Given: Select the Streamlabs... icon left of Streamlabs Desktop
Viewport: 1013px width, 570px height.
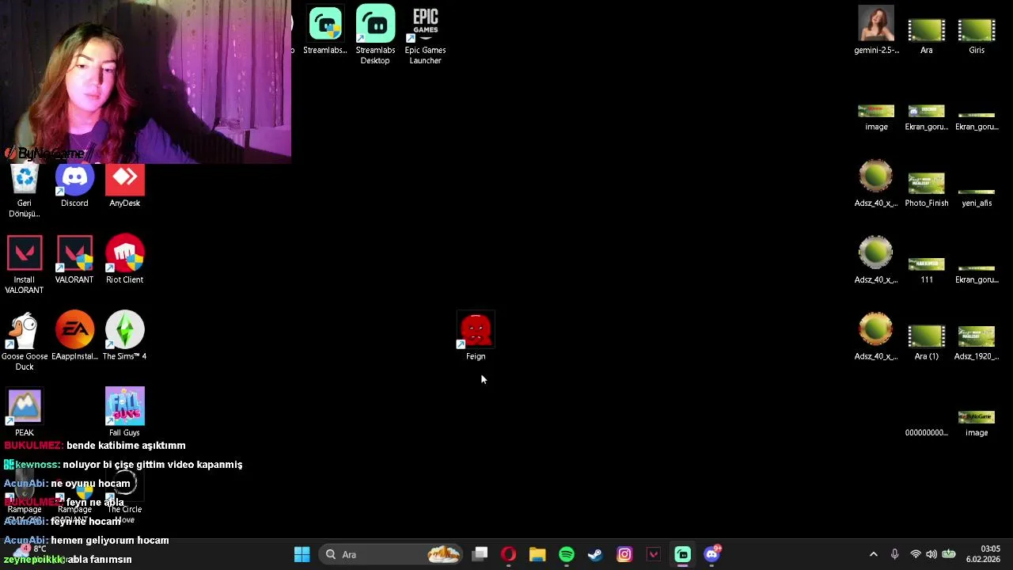Looking at the screenshot, I should [x=325, y=30].
